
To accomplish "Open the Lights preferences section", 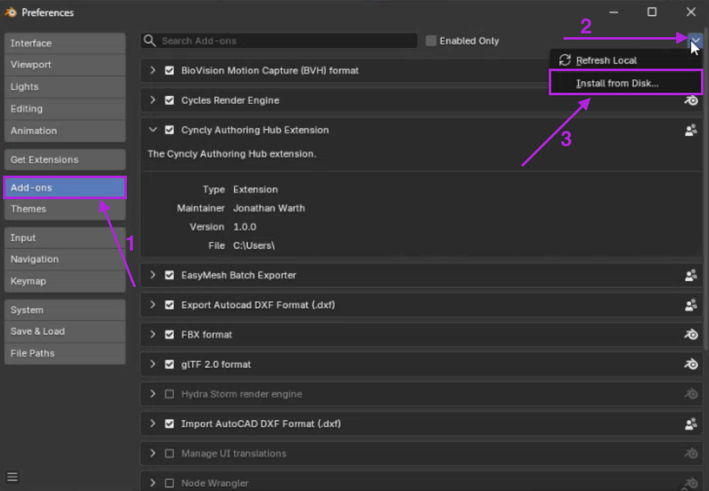I will coord(65,87).
